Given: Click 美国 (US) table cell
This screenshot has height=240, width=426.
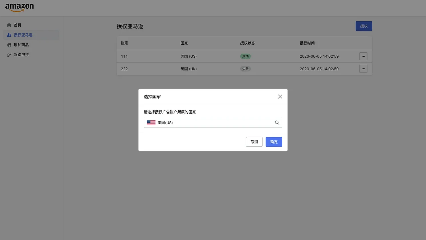Looking at the screenshot, I should coord(188,56).
